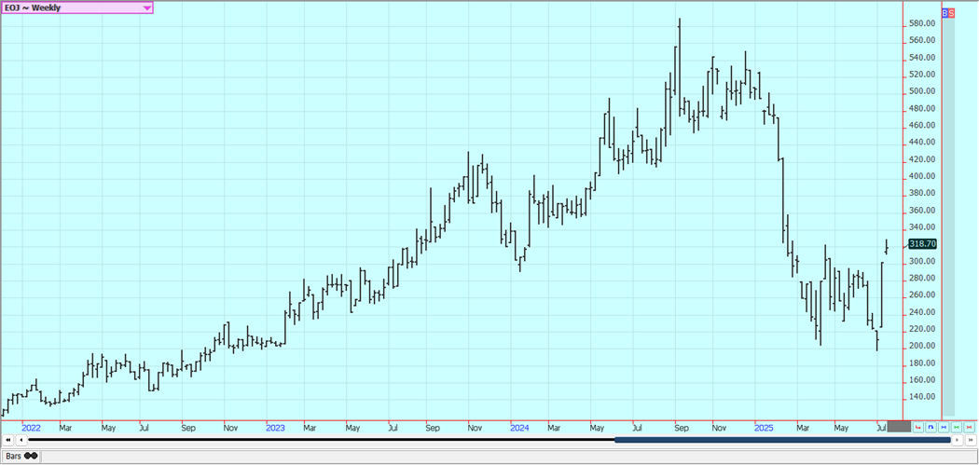The width and height of the screenshot is (979, 465).
Task: Click the light teal vertical bar below B S
Action: (x=948, y=216)
